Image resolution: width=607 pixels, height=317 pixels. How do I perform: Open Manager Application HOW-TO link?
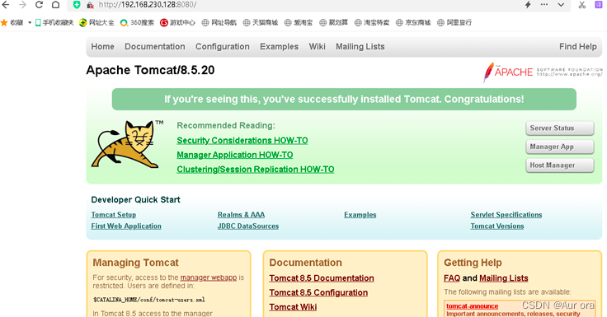(x=235, y=155)
